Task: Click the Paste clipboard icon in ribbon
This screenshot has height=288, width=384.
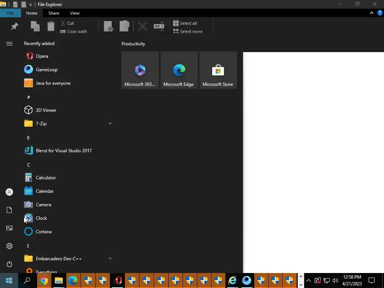Action: (x=51, y=26)
